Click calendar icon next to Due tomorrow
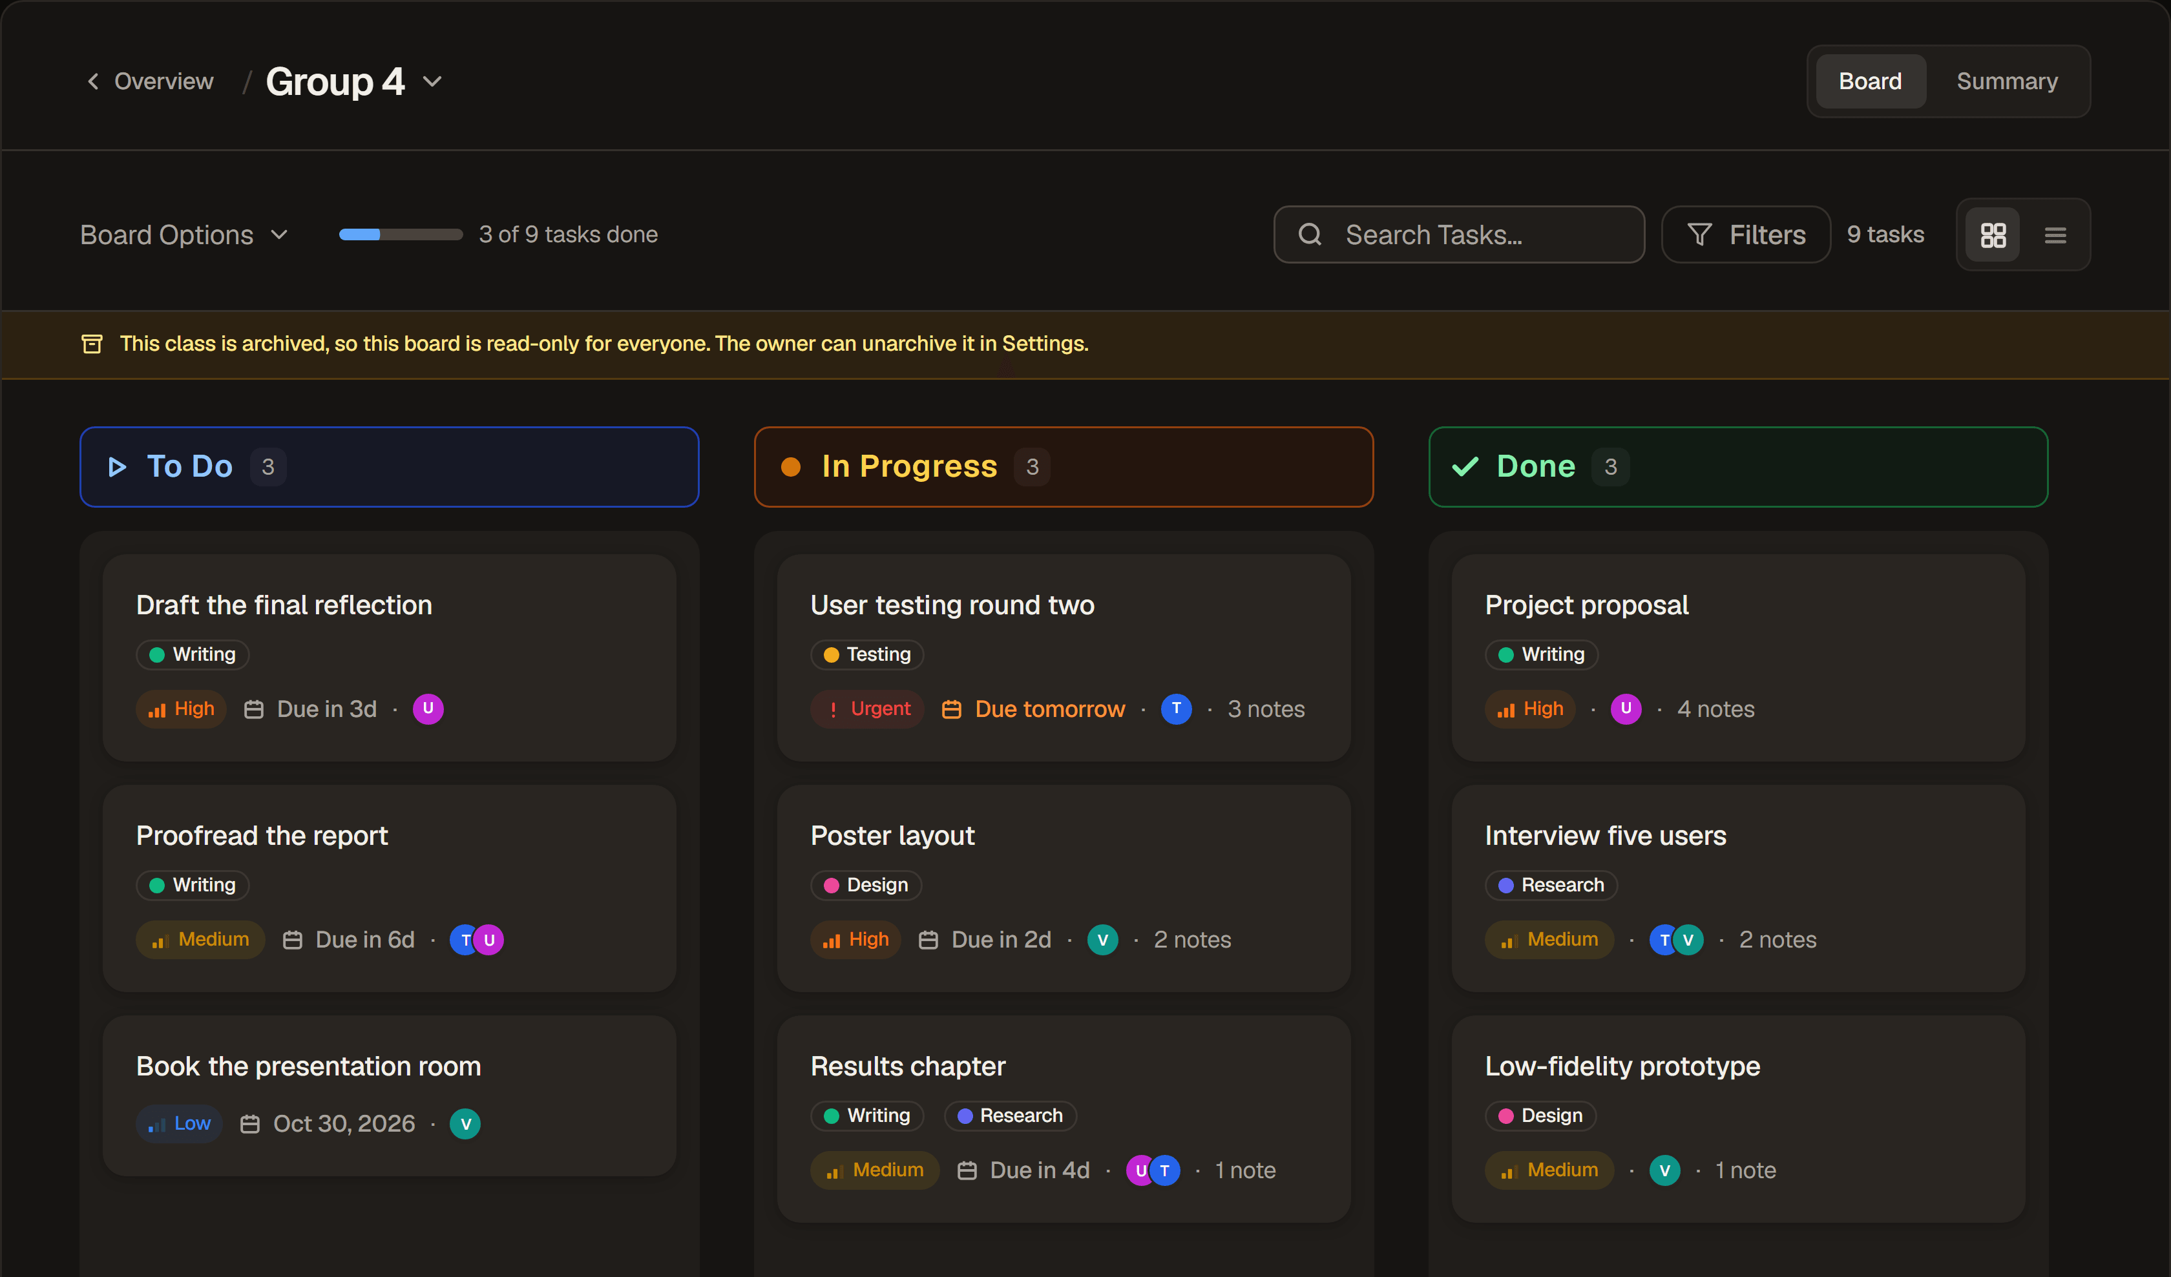 coord(951,709)
